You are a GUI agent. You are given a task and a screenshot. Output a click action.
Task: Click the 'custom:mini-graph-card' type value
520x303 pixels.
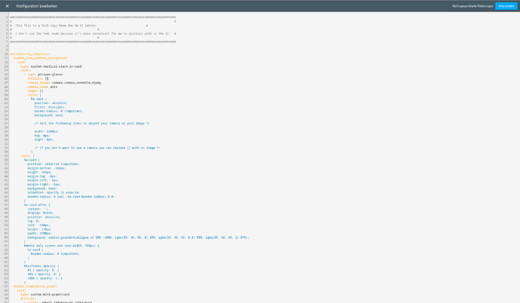tap(50, 295)
